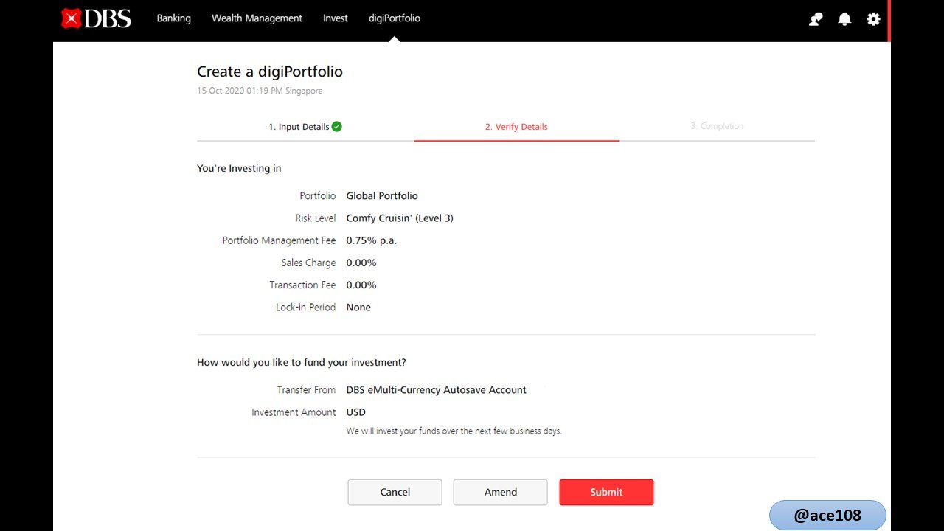Viewport: 944px width, 531px height.
Task: Click the DBS logo
Action: tap(96, 18)
